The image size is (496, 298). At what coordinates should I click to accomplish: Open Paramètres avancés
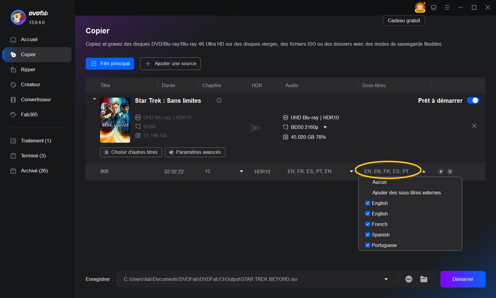click(195, 152)
